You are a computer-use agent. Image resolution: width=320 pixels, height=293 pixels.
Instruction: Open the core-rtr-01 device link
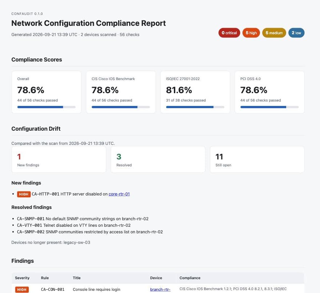click(119, 194)
